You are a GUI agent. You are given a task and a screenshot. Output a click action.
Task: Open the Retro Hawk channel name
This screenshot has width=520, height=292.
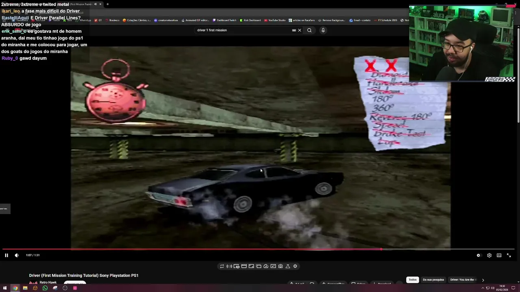pos(48,282)
